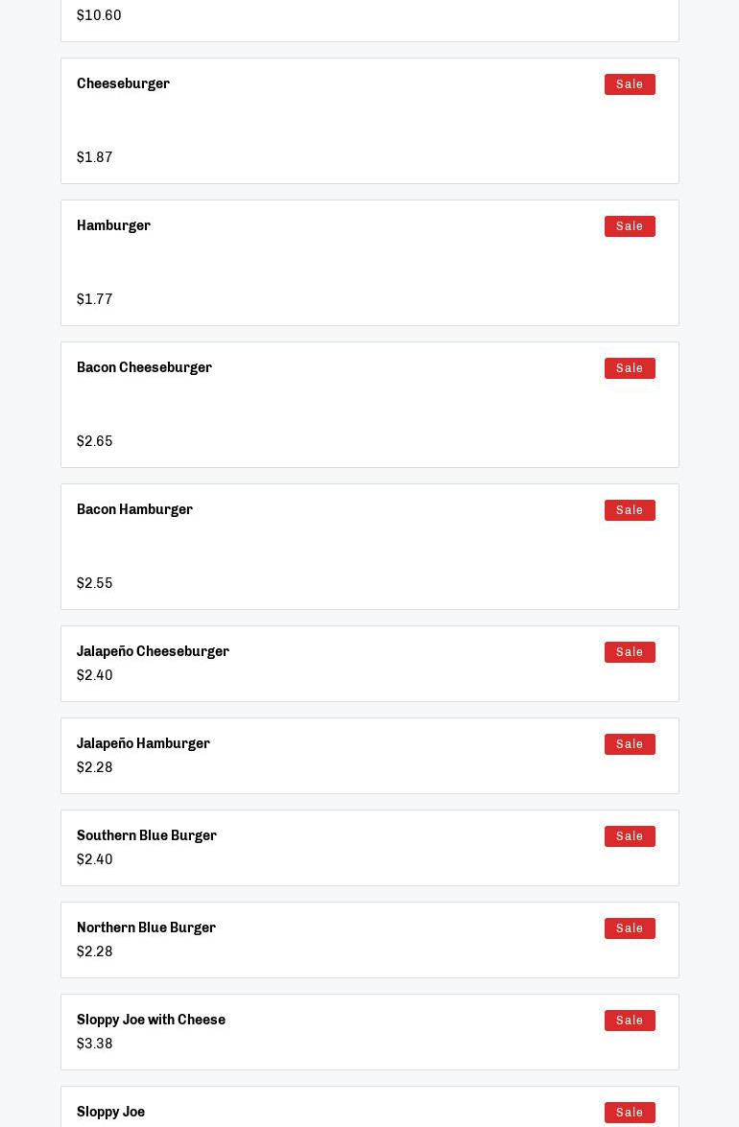Click the Jalapeño Cheeseburger Sale badge
This screenshot has height=1127, width=739.
[630, 652]
